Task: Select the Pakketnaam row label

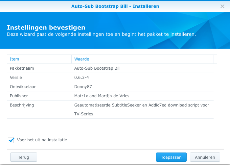Action: tap(22, 68)
